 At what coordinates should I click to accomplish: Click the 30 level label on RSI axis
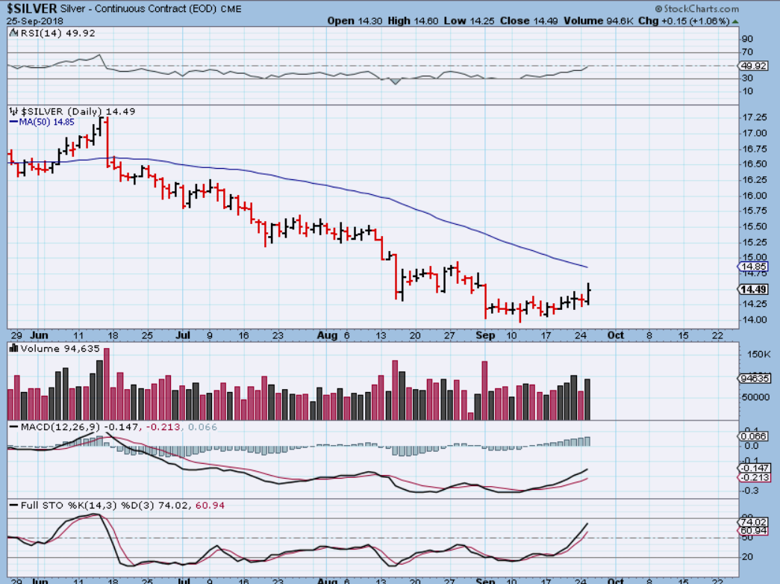[746, 78]
